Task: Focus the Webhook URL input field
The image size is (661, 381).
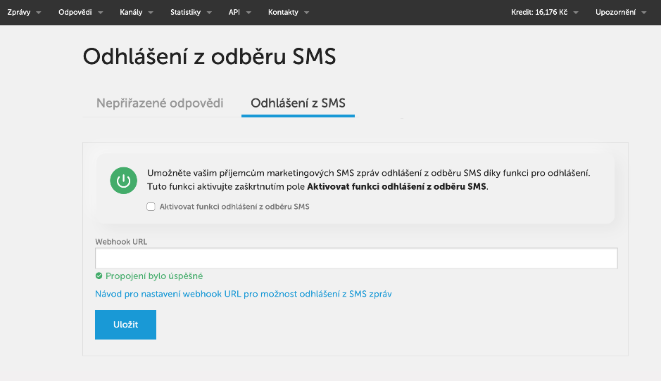Action: click(x=356, y=258)
